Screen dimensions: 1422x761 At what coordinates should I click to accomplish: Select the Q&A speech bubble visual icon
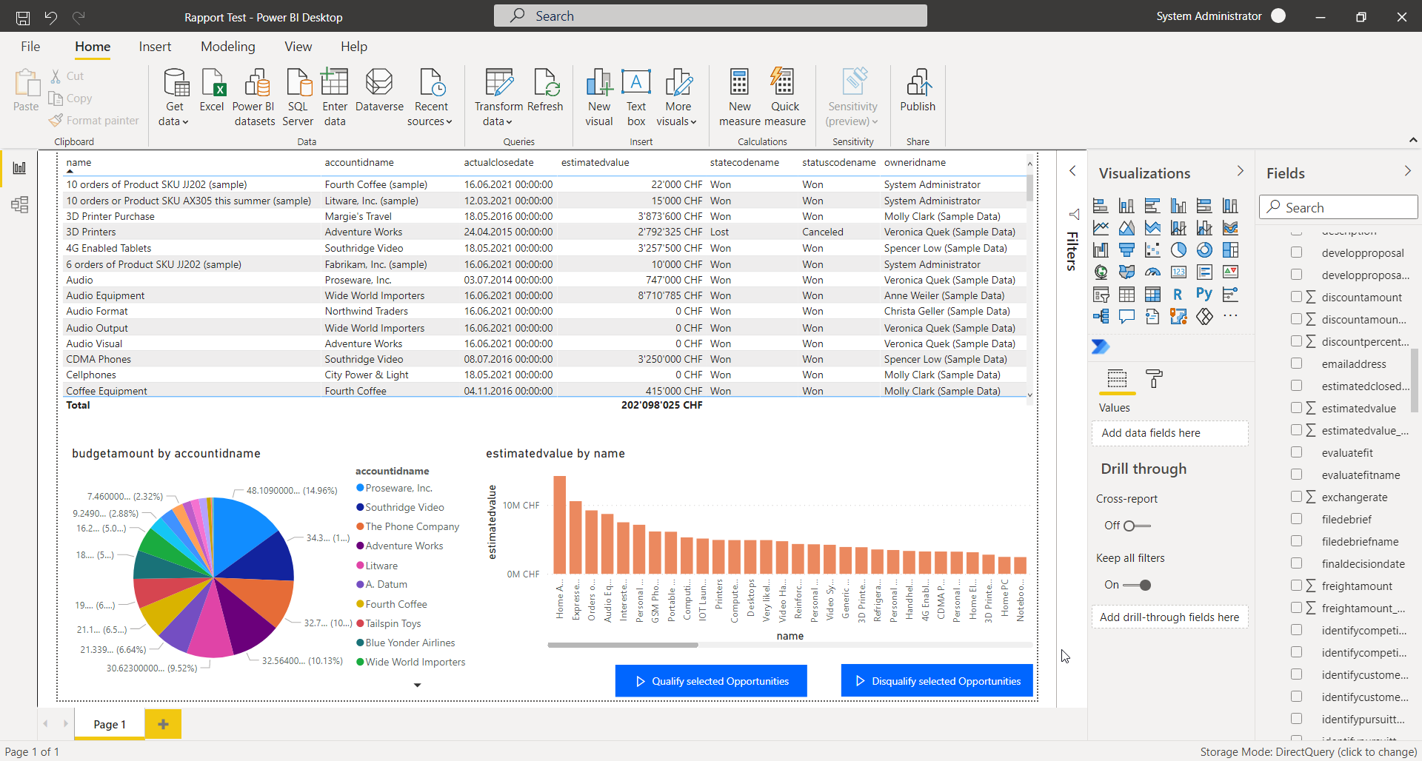point(1126,317)
